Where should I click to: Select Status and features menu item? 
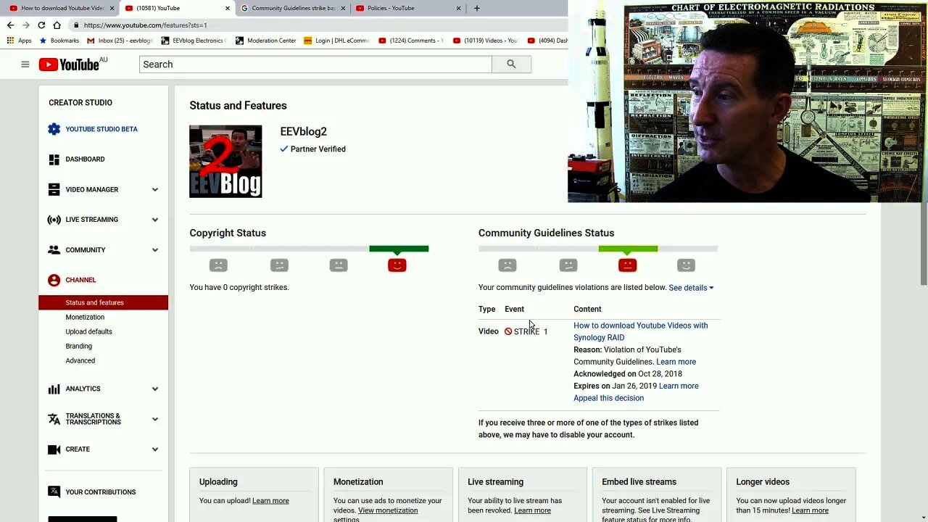pos(103,302)
